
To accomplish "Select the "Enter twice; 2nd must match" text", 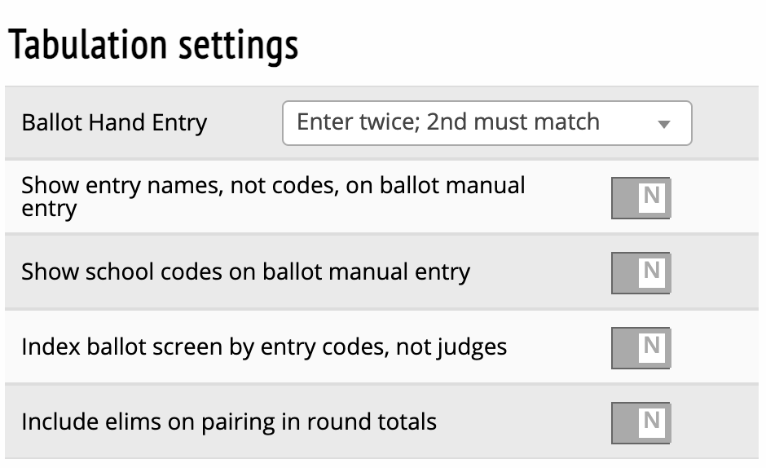I will click(448, 122).
